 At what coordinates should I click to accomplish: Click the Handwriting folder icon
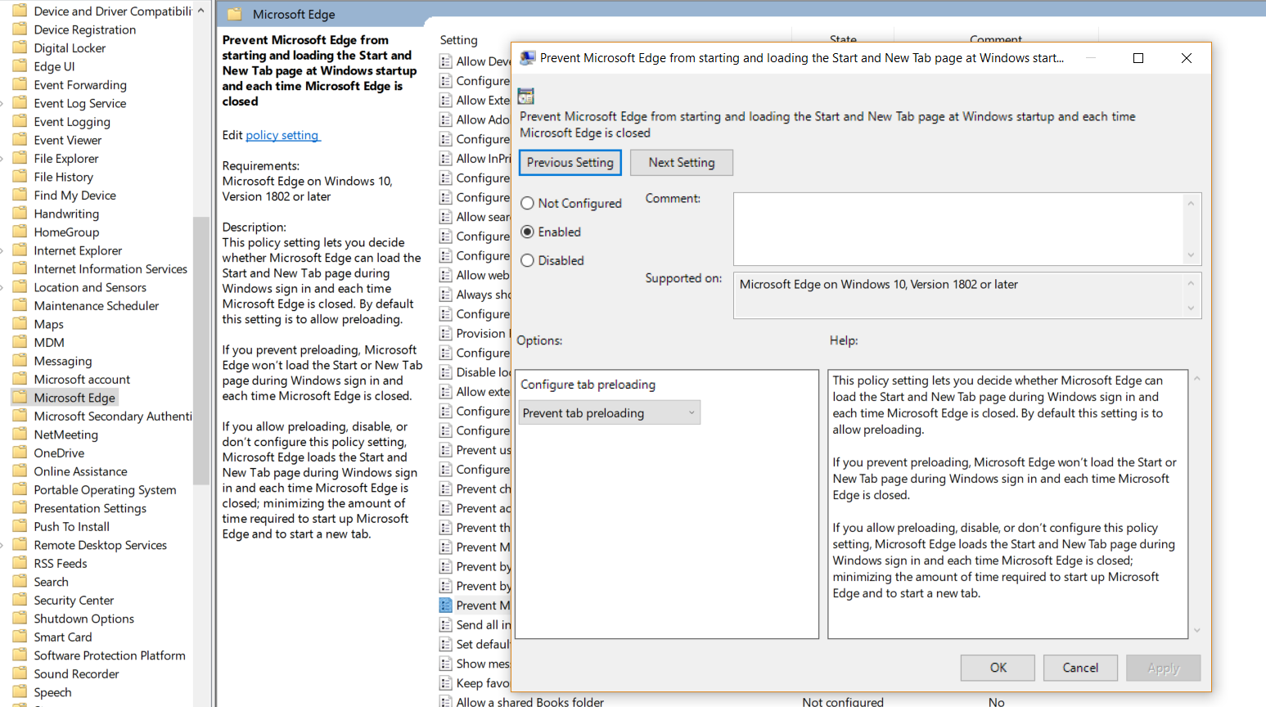pyautogui.click(x=20, y=214)
